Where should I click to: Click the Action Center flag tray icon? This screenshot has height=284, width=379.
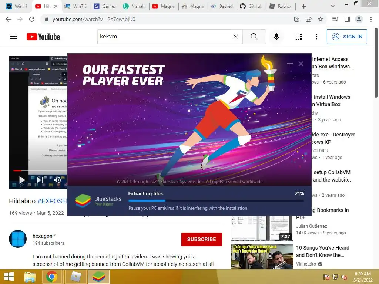tap(326, 277)
